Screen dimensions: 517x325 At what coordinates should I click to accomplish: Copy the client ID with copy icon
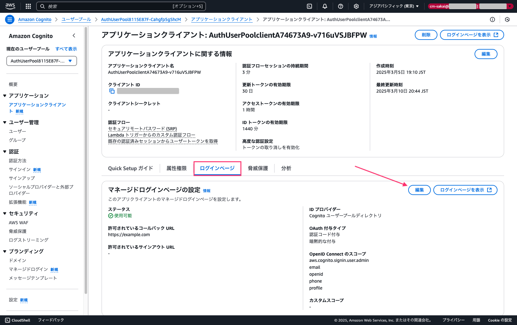[112, 91]
